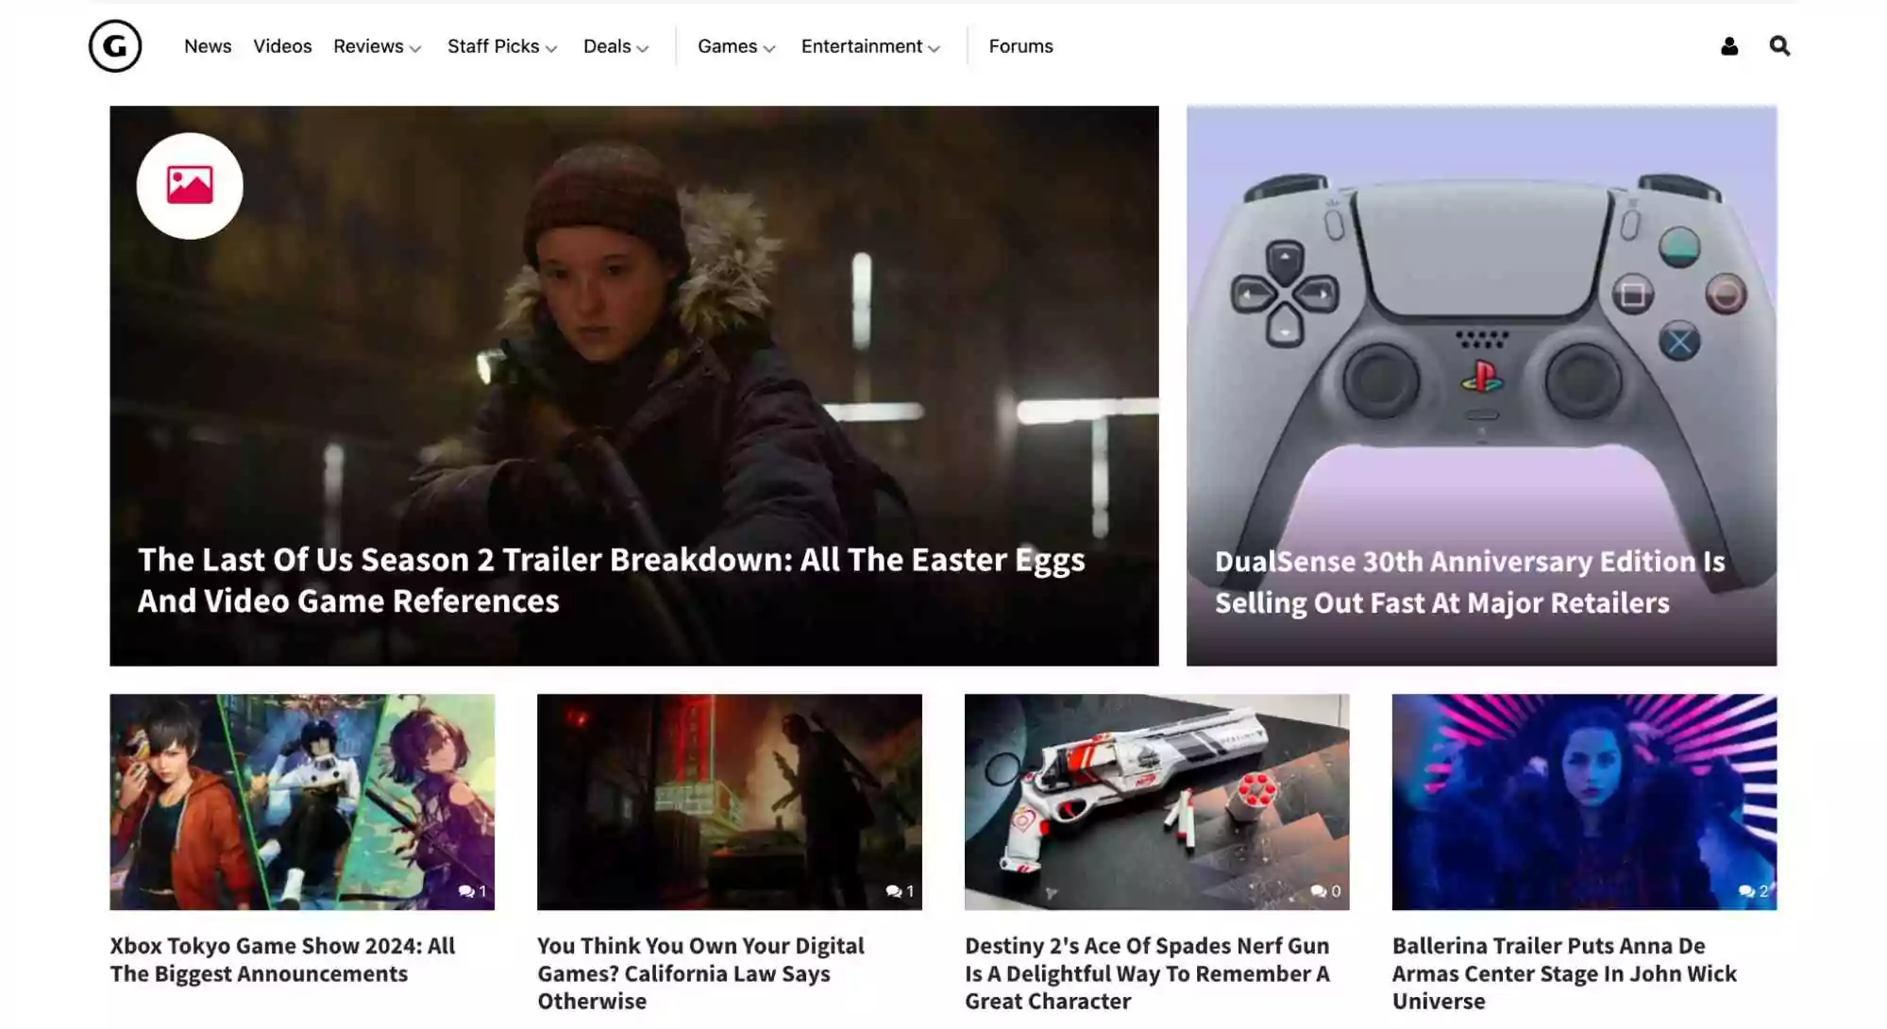Viewport: 1887px width, 1029px height.
Task: Open The Last Of Us Season 2 trailer breakdown
Action: (x=611, y=580)
